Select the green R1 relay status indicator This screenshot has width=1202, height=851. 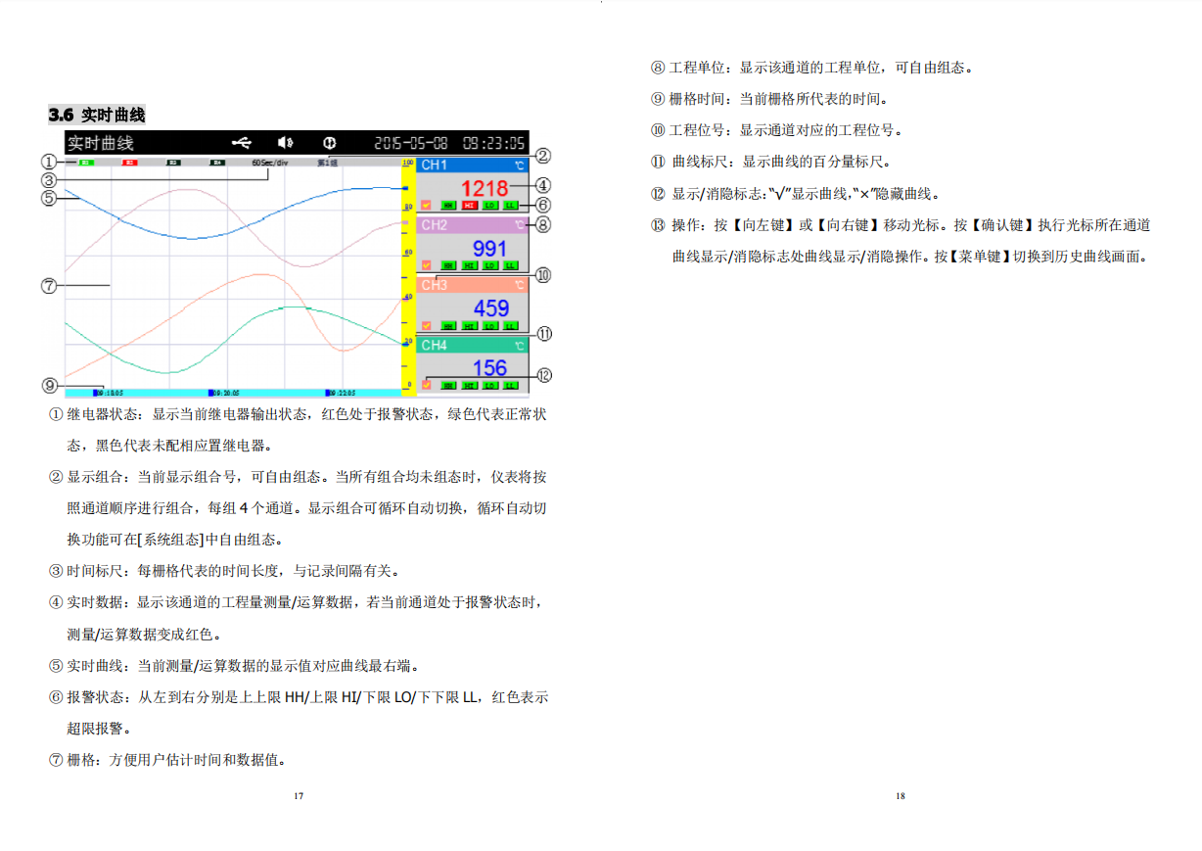(x=86, y=163)
